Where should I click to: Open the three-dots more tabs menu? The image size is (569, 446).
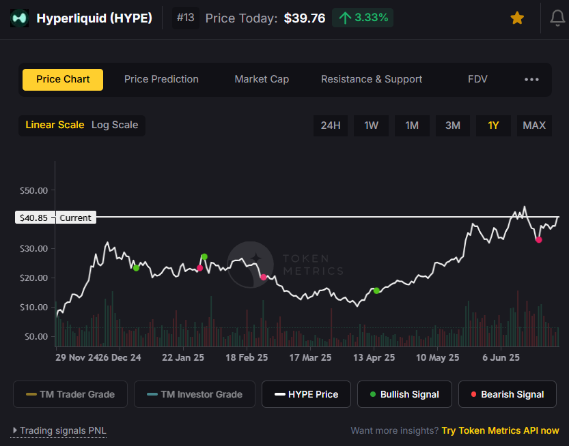531,79
